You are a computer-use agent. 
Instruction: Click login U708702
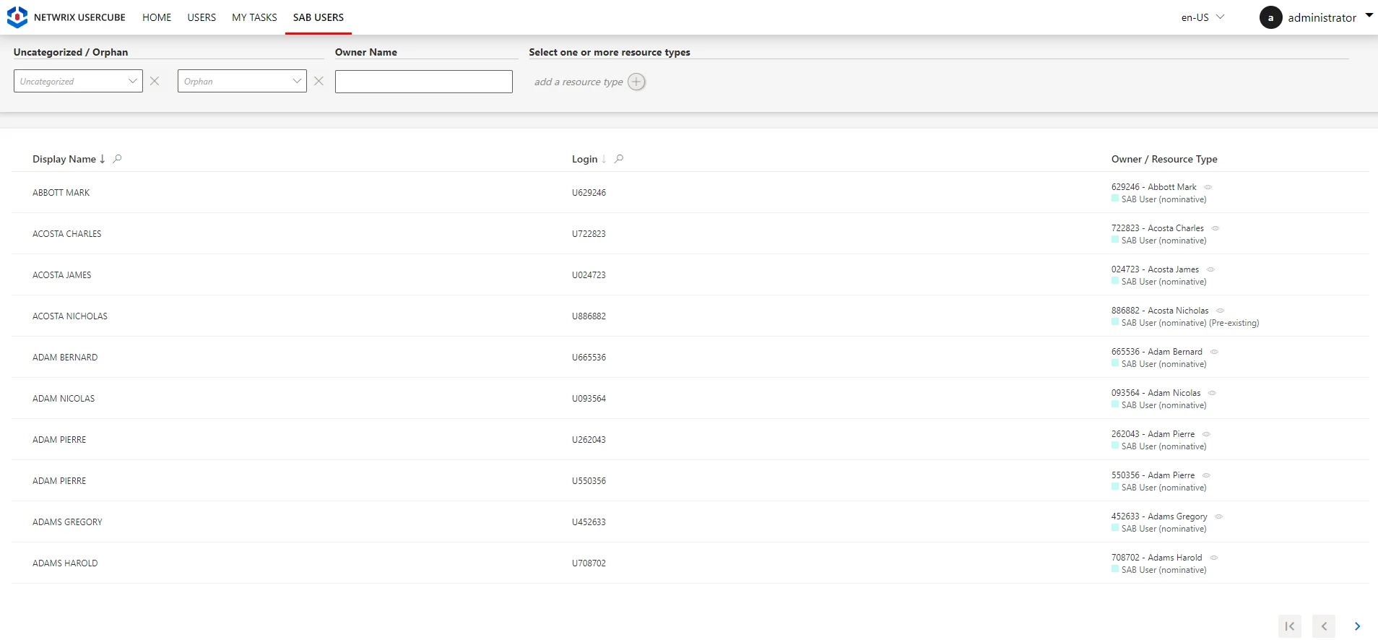(589, 563)
